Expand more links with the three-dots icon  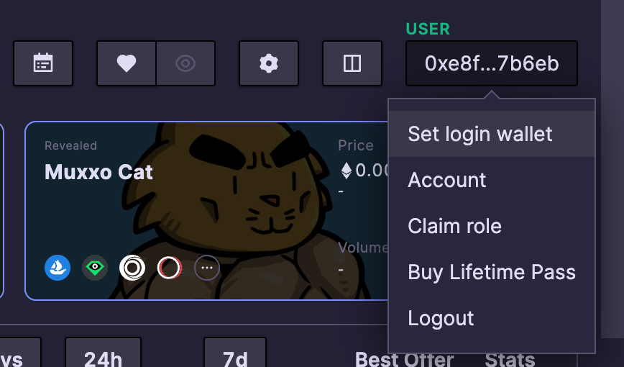[207, 268]
